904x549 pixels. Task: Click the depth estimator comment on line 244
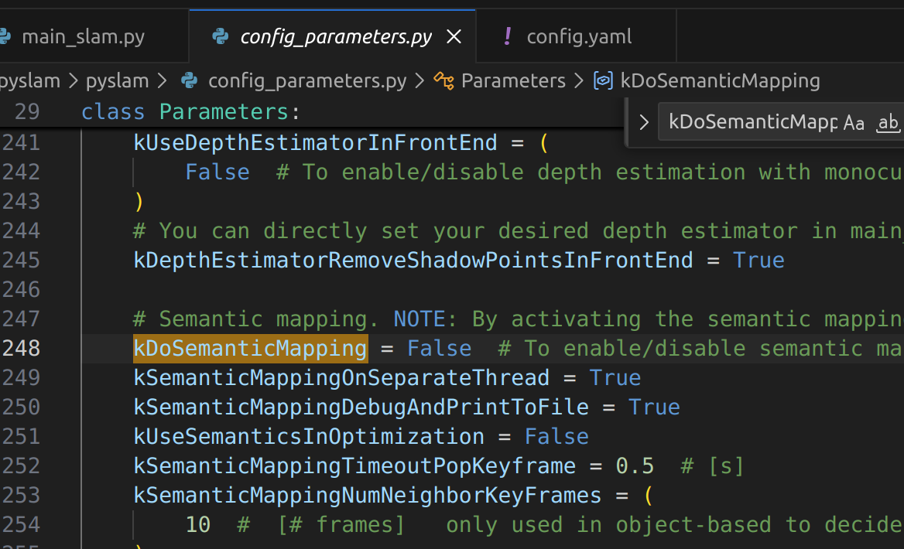(x=519, y=231)
